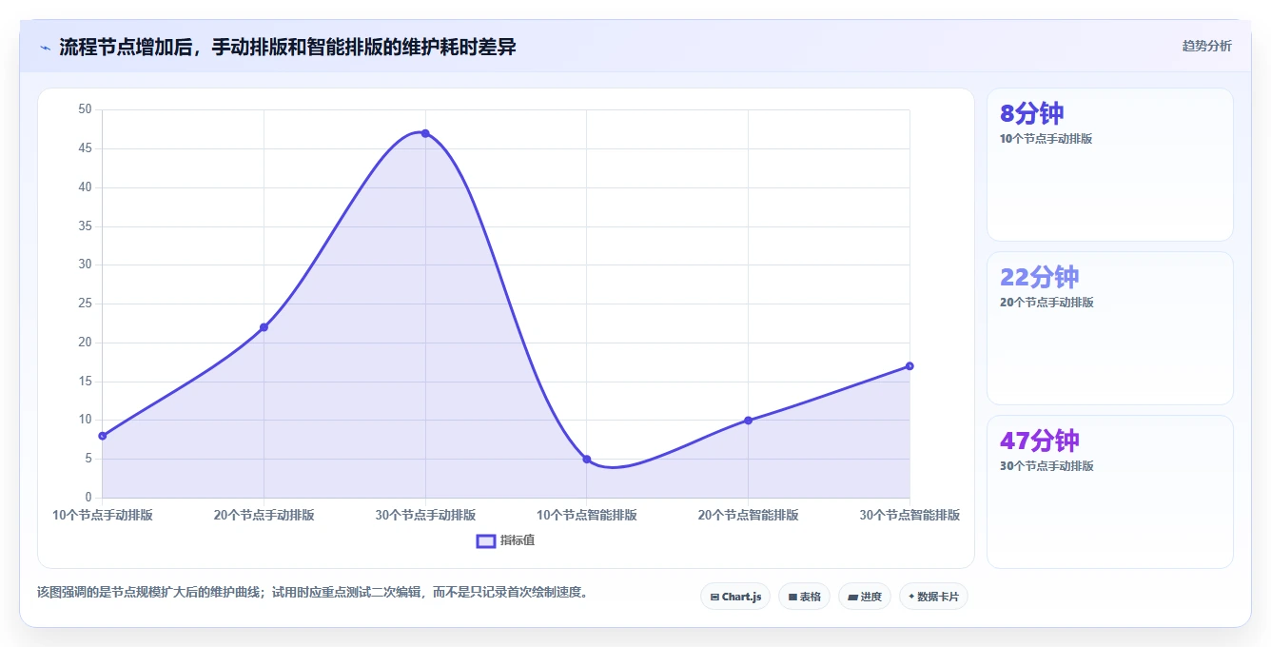Click the footnote text 该图强调的是节点规模

[x=312, y=592]
